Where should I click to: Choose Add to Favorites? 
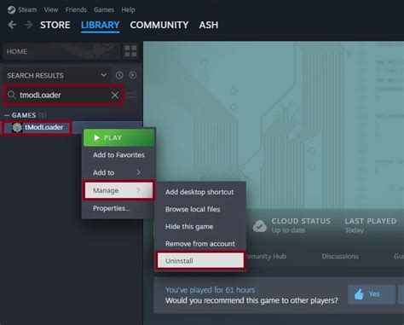click(x=118, y=155)
